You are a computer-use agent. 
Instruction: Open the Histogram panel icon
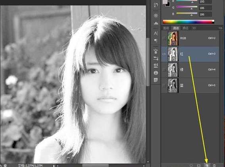coord(156,23)
